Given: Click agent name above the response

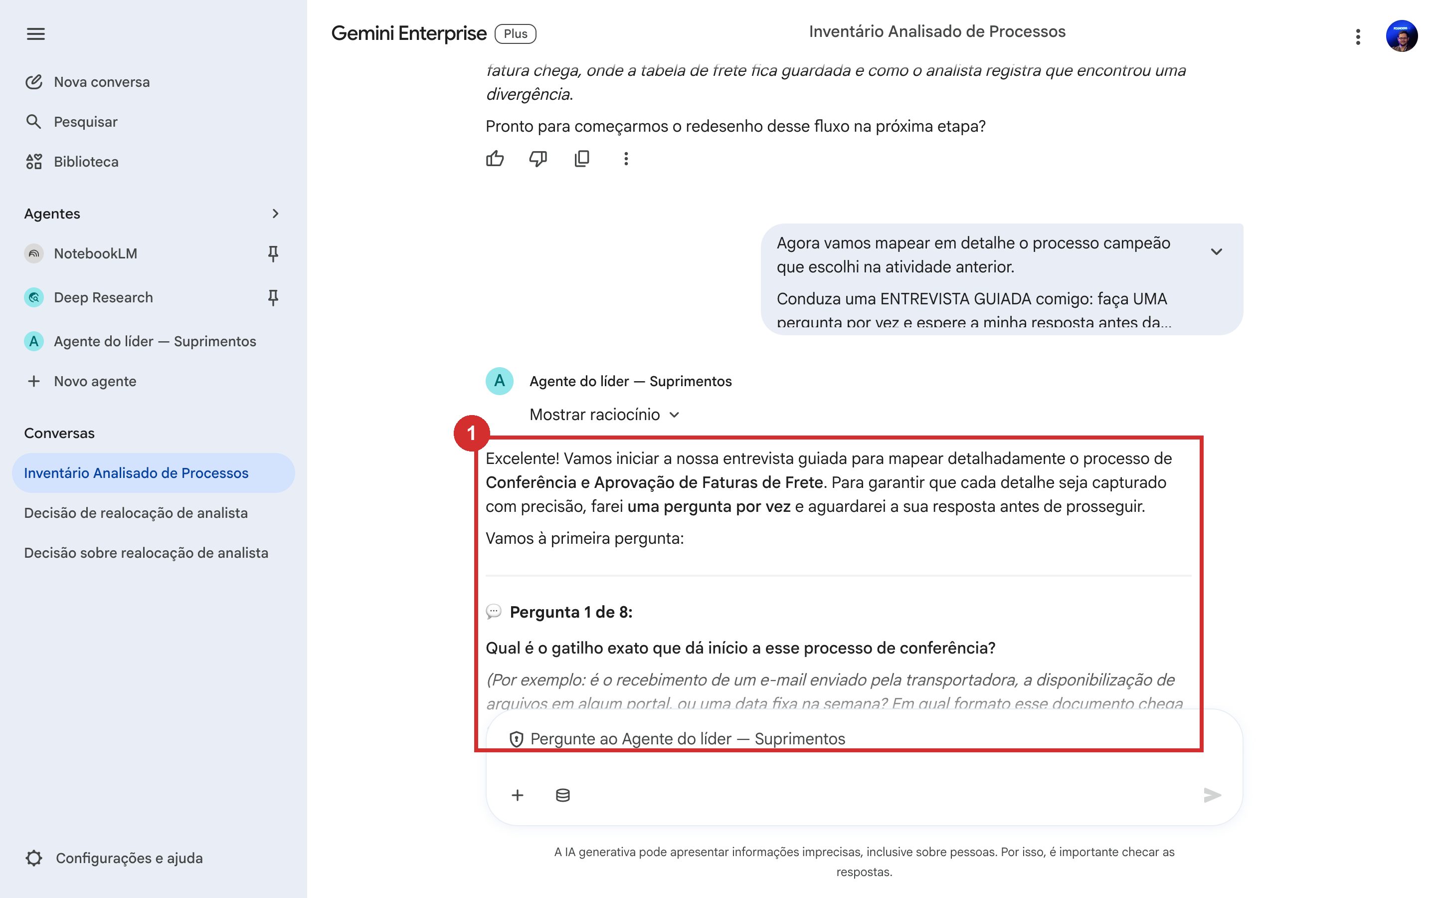Looking at the screenshot, I should tap(630, 381).
